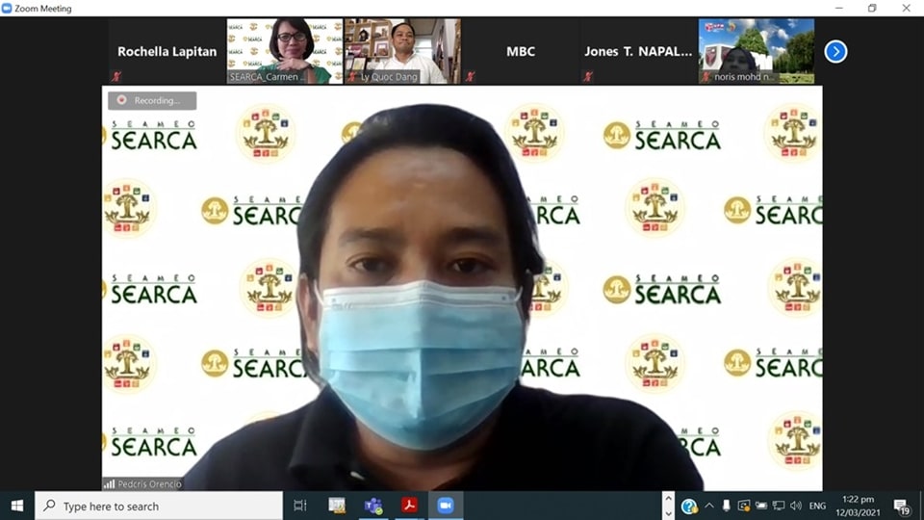Click the help question mark tray icon
The height and width of the screenshot is (520, 924).
point(688,506)
